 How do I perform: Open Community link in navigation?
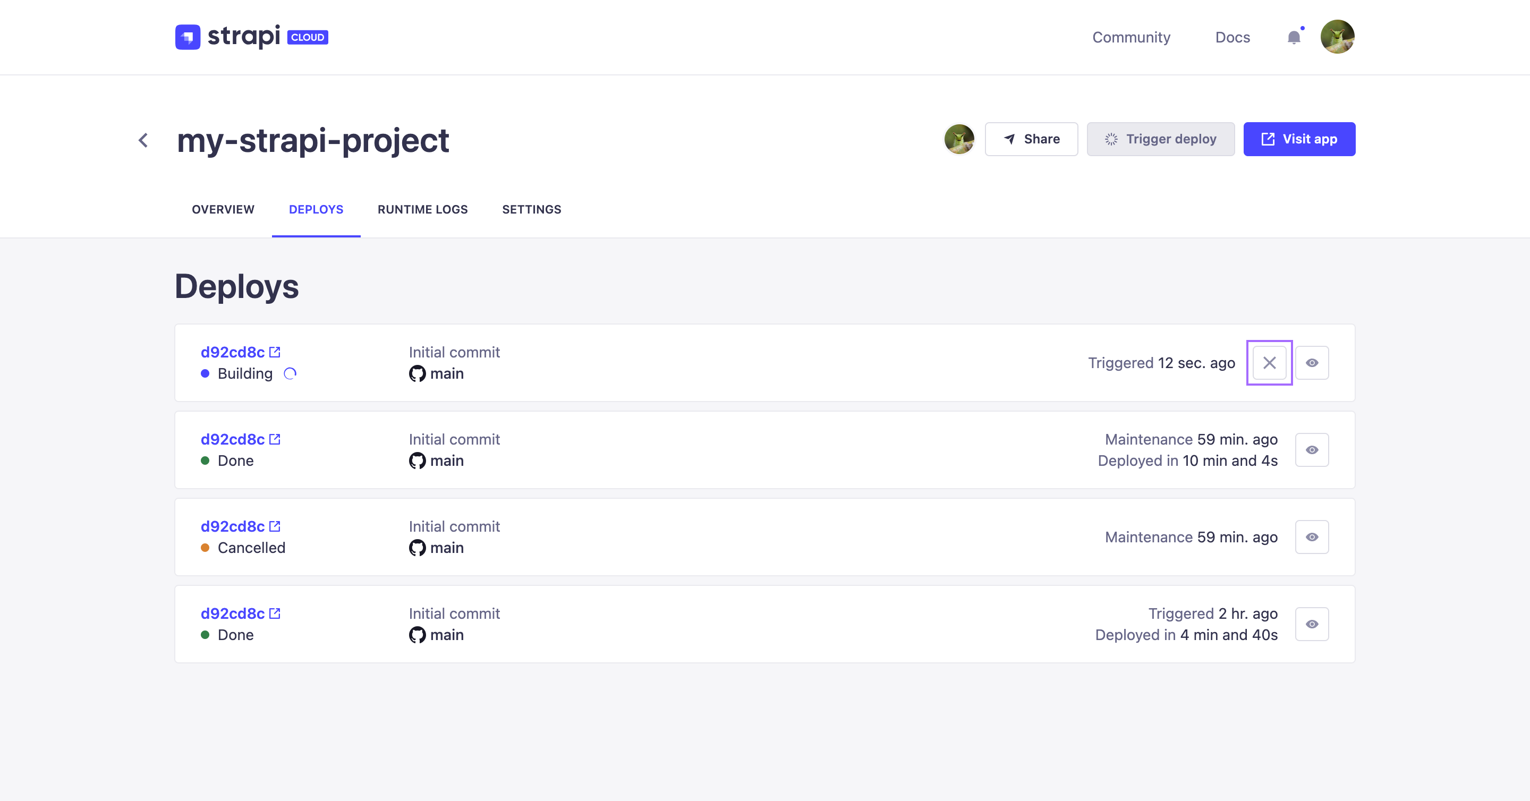[x=1130, y=37]
